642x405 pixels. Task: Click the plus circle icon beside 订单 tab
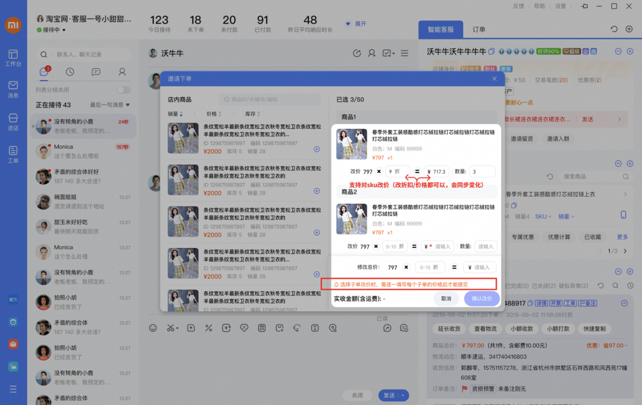(629, 29)
